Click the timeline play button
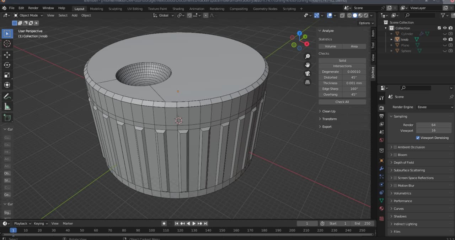The height and width of the screenshot is (240, 455). (194, 223)
